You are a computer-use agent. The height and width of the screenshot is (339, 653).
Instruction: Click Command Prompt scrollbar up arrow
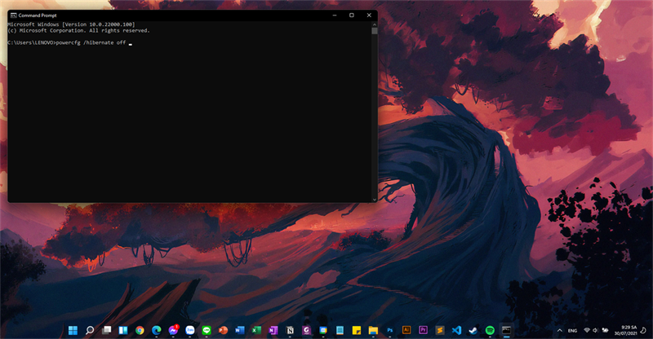click(375, 24)
